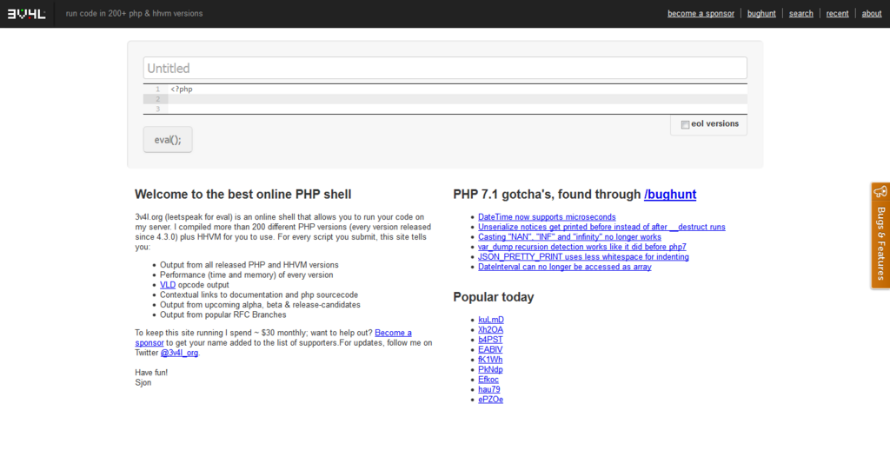The height and width of the screenshot is (470, 890).
Task: Click the <?php line in the editor
Action: 182,89
